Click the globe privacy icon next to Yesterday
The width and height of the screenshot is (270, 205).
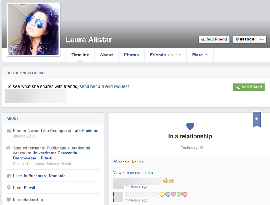pyautogui.click(x=202, y=147)
